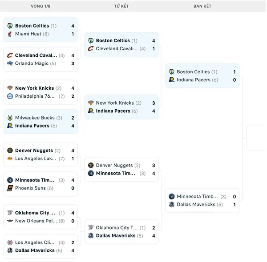
Task: Click the Philadelphia 76ers logo
Action: point(10,96)
